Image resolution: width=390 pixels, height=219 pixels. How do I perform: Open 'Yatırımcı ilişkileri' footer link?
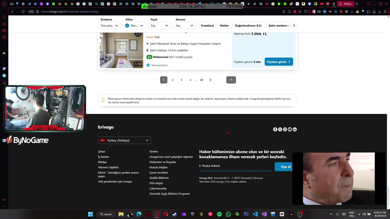pos(108,167)
